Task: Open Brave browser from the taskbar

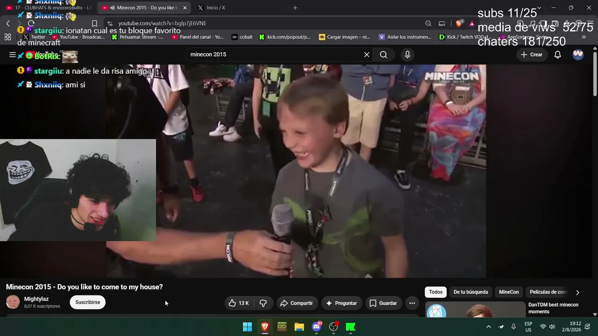Action: tap(265, 327)
